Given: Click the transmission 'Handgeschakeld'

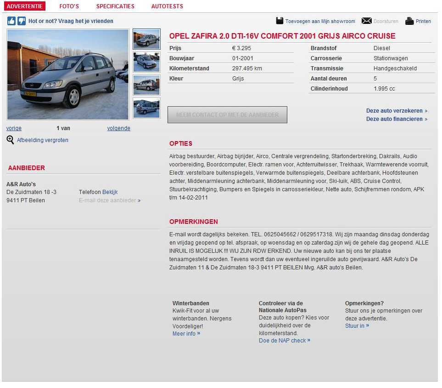Looking at the screenshot, I should (x=395, y=68).
